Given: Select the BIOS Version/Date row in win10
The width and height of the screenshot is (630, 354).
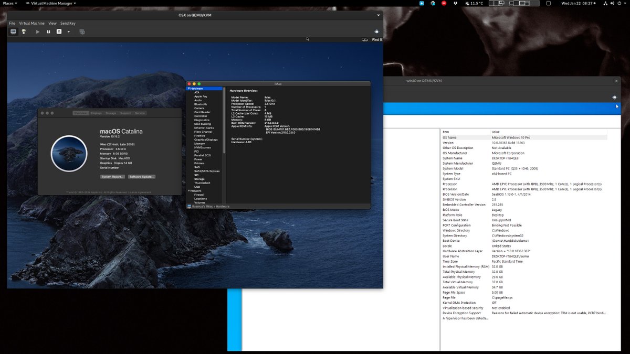Looking at the screenshot, I should tap(524, 194).
